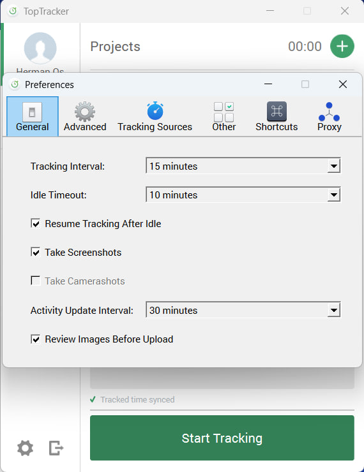Click the Start Tracking button
The height and width of the screenshot is (472, 364).
tap(222, 438)
